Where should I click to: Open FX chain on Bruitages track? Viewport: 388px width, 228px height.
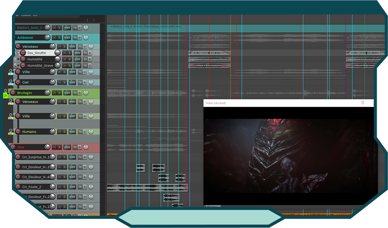pos(75,93)
